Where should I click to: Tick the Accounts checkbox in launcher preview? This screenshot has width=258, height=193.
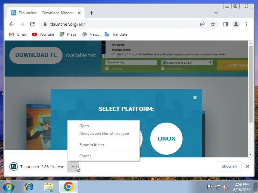tap(107, 69)
